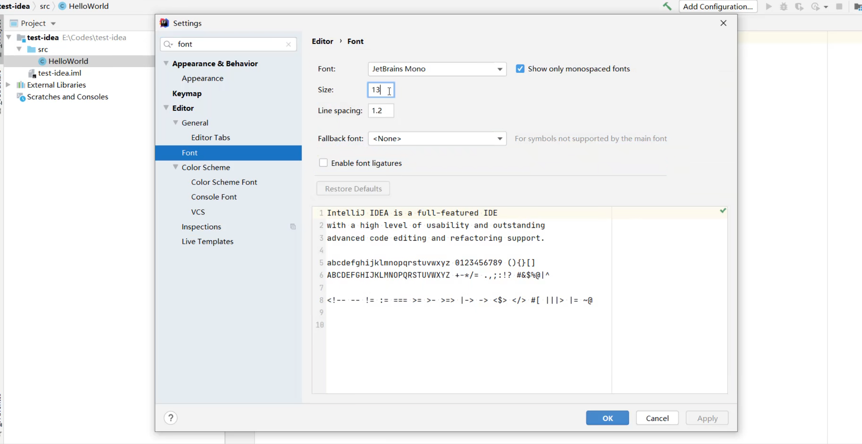862x444 pixels.
Task: Click the Debug bug icon
Action: tap(784, 6)
